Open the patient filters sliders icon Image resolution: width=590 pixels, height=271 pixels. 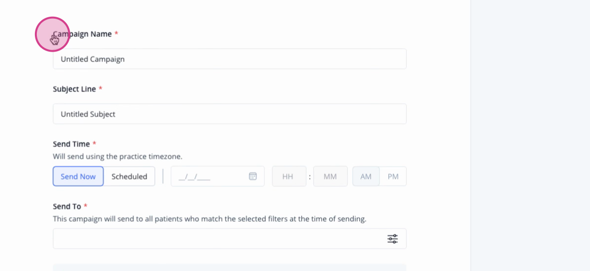pos(392,239)
